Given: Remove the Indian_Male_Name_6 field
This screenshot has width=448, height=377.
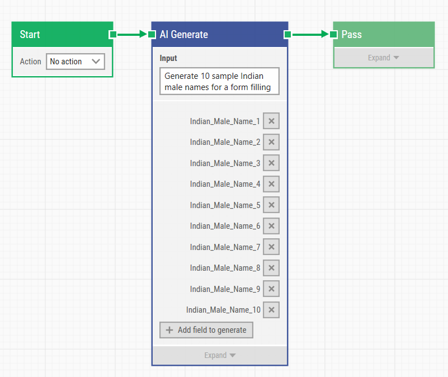Looking at the screenshot, I should pyautogui.click(x=271, y=226).
